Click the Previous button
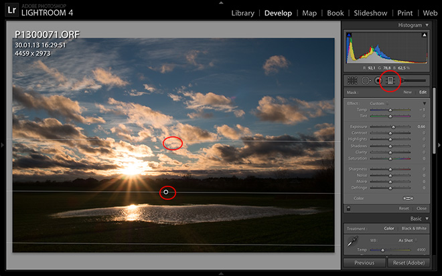 click(x=364, y=263)
